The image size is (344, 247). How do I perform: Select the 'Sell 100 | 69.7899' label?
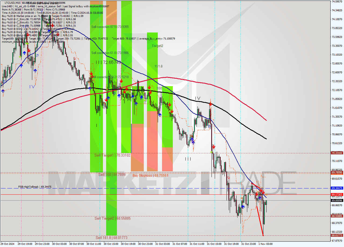[112, 175]
